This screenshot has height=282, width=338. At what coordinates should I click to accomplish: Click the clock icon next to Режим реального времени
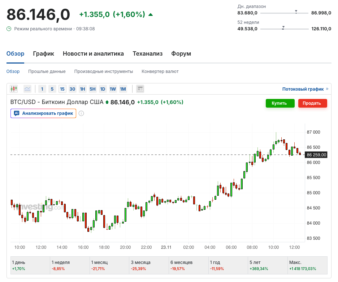9,29
